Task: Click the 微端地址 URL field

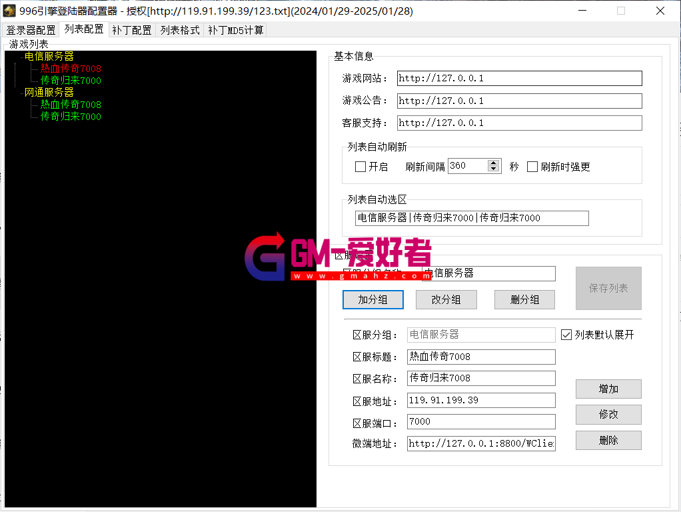Action: tap(481, 444)
